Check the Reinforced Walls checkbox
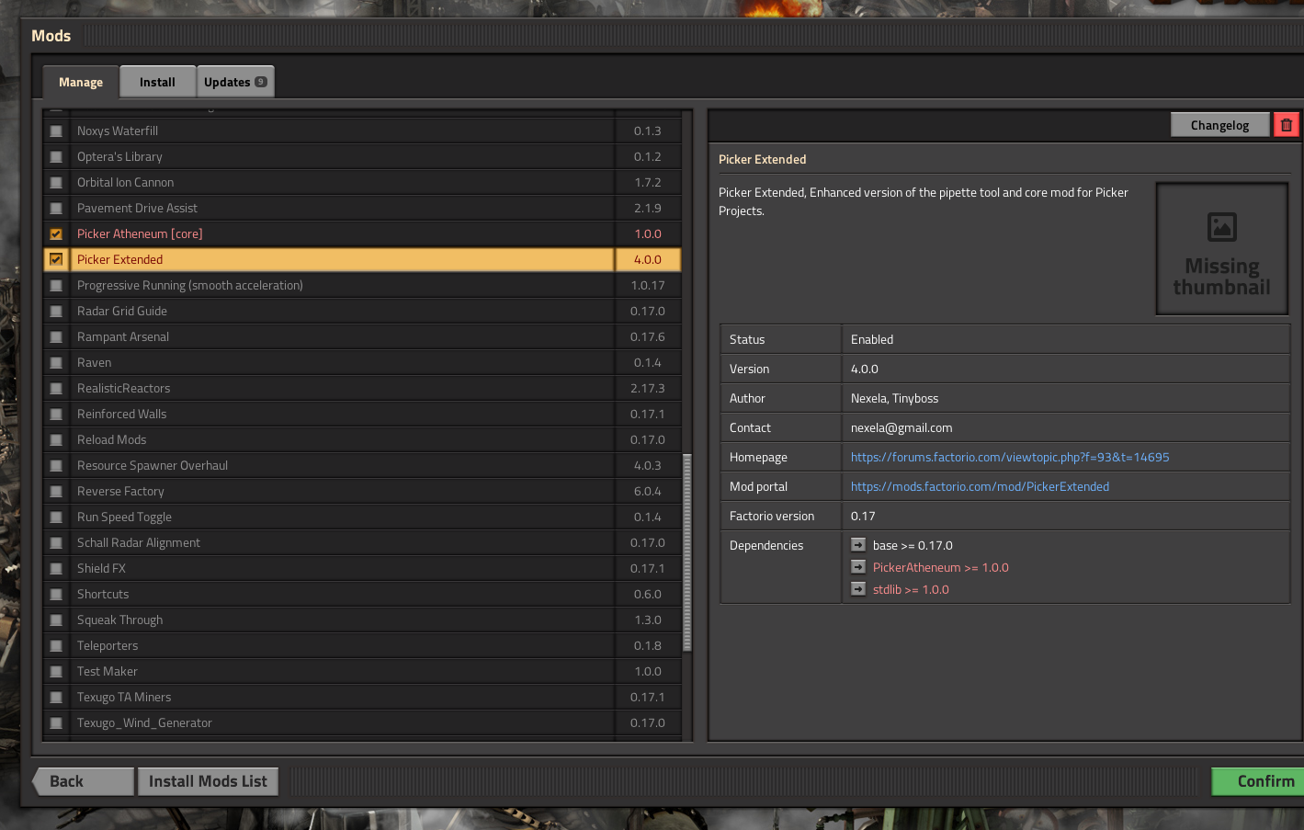Screen dimensions: 1304x830 pyautogui.click(x=56, y=415)
